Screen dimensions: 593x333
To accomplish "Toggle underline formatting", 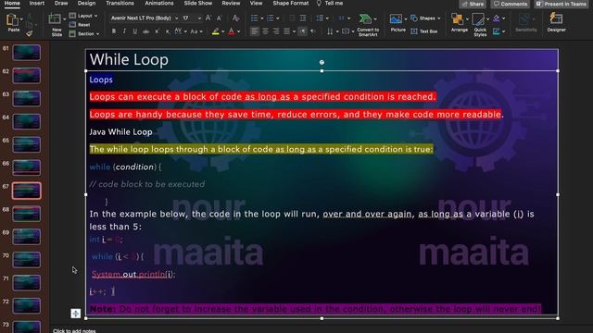I will [135, 31].
